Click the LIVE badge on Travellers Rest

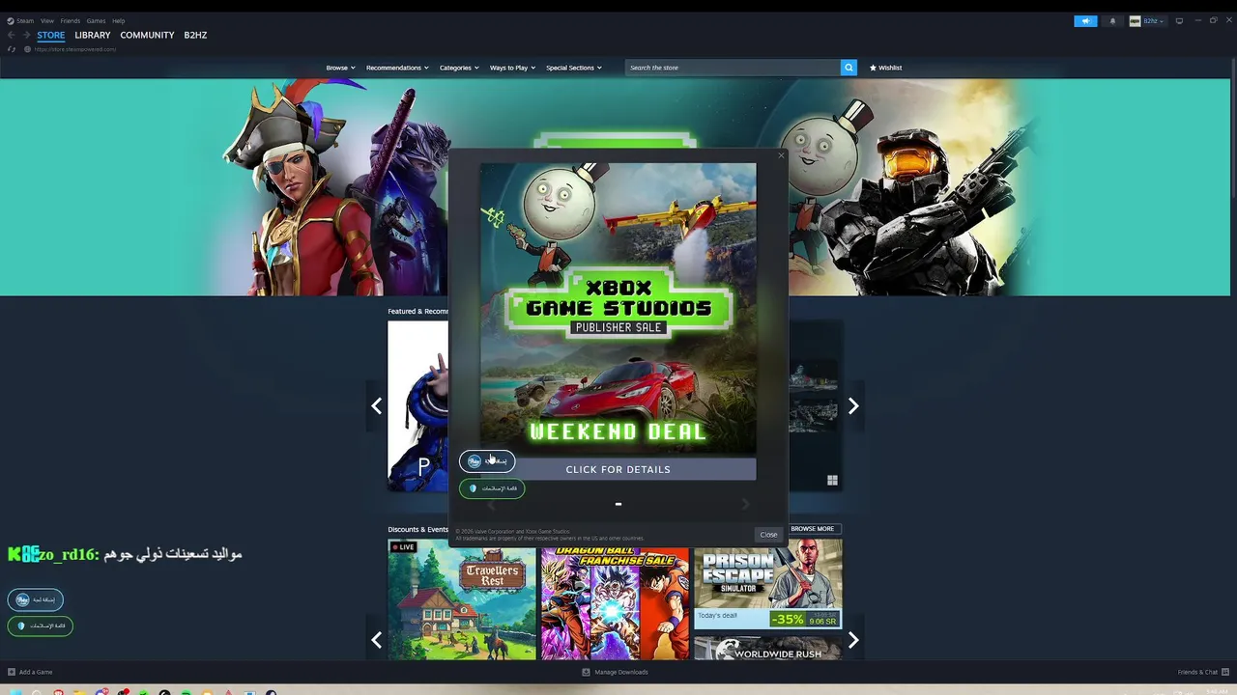tap(403, 547)
